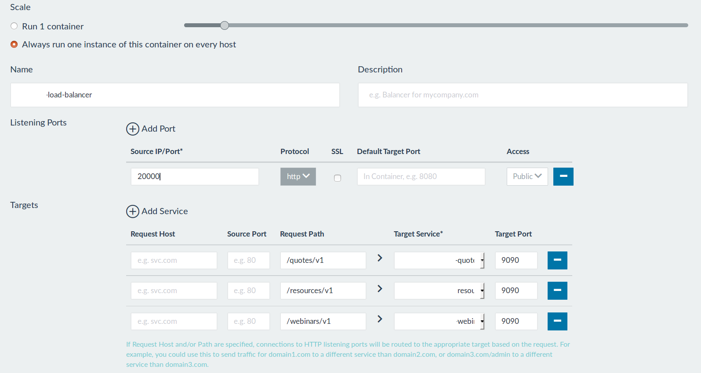Open the http protocol dropdown

298,176
